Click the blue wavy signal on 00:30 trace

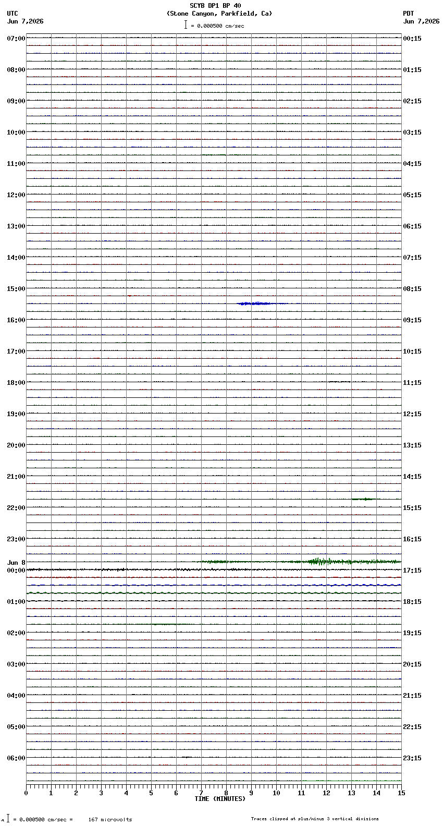coord(365,585)
